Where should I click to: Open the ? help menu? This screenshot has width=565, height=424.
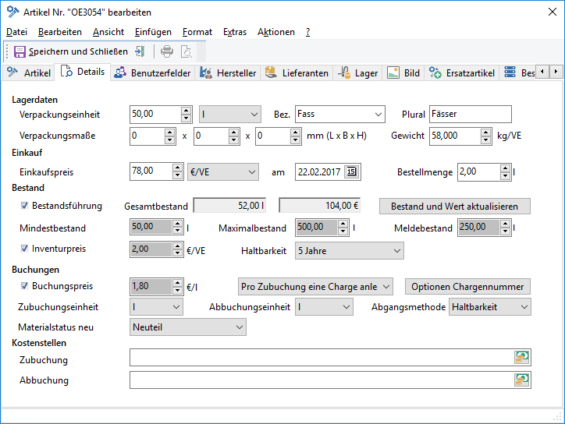[x=307, y=32]
